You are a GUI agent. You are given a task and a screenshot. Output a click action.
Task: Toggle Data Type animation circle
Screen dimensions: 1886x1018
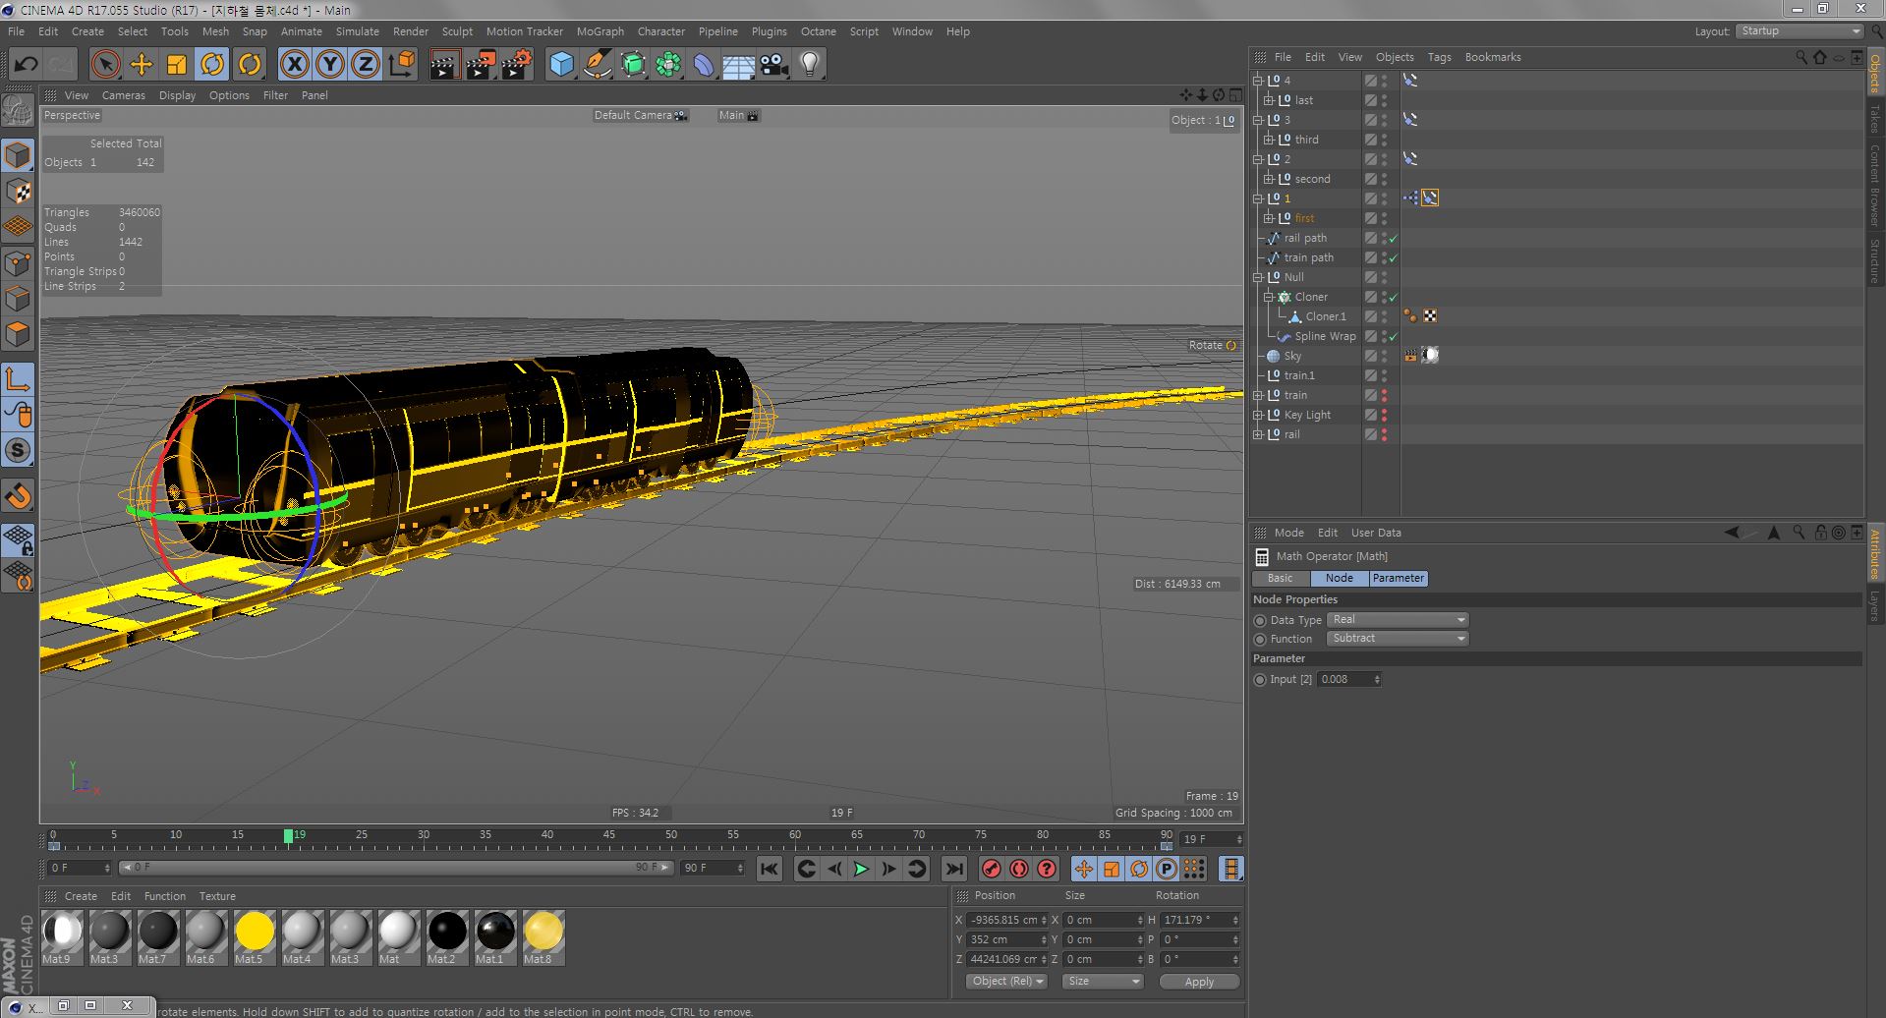(x=1260, y=620)
